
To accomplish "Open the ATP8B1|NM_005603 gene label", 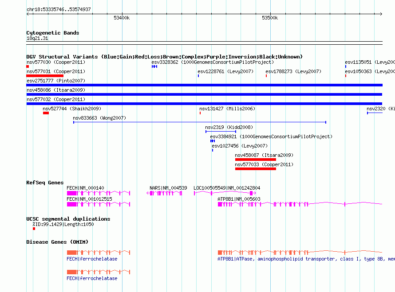I will [x=239, y=199].
